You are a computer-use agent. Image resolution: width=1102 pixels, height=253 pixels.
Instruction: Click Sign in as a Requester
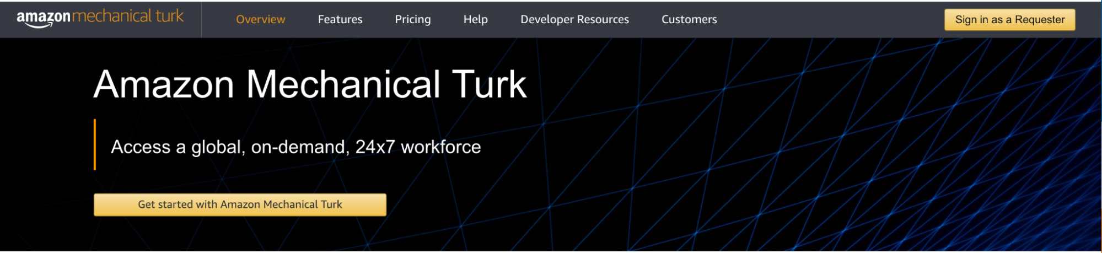coord(1009,20)
